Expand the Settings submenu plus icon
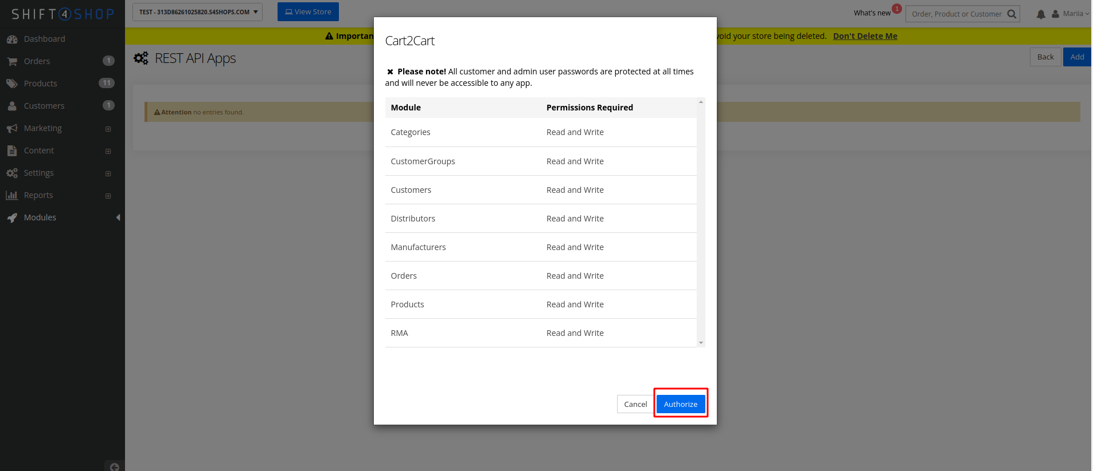Screen dimensions: 1093x471 coord(108,173)
